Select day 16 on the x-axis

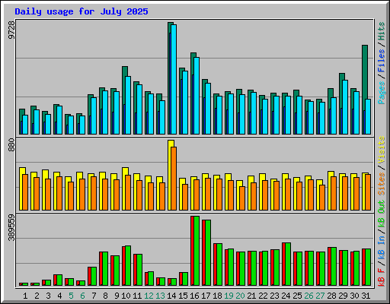(194, 296)
